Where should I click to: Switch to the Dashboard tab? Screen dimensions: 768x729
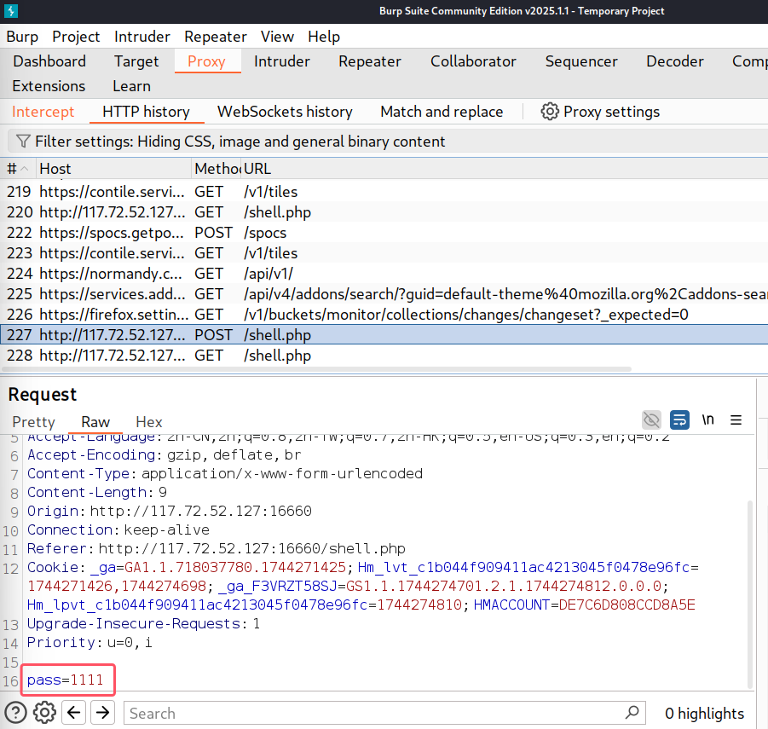[x=49, y=61]
